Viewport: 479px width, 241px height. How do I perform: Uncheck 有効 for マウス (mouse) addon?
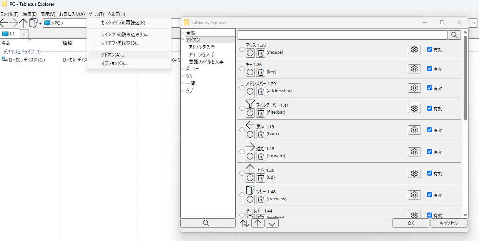(x=430, y=49)
